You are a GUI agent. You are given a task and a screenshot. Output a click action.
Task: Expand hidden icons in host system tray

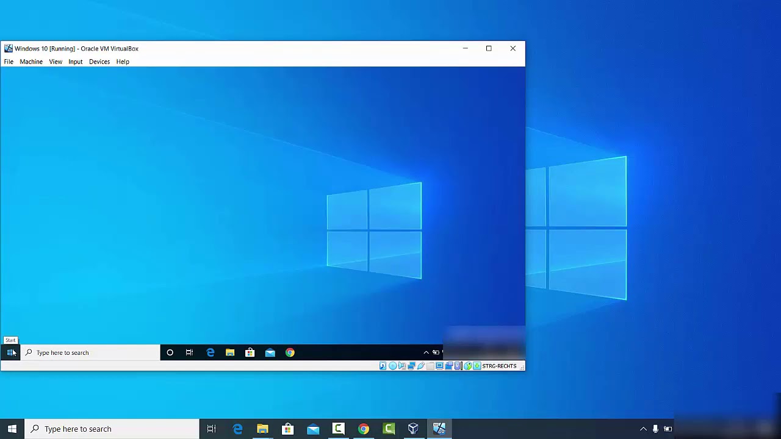(643, 429)
